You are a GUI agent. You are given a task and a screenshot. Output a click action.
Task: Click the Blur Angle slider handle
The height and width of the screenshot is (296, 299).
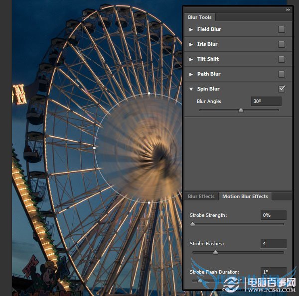[x=241, y=110]
